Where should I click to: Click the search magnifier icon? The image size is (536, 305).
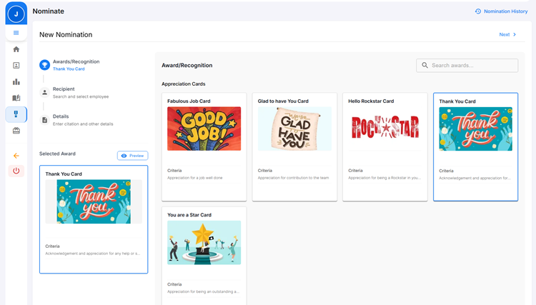point(425,65)
